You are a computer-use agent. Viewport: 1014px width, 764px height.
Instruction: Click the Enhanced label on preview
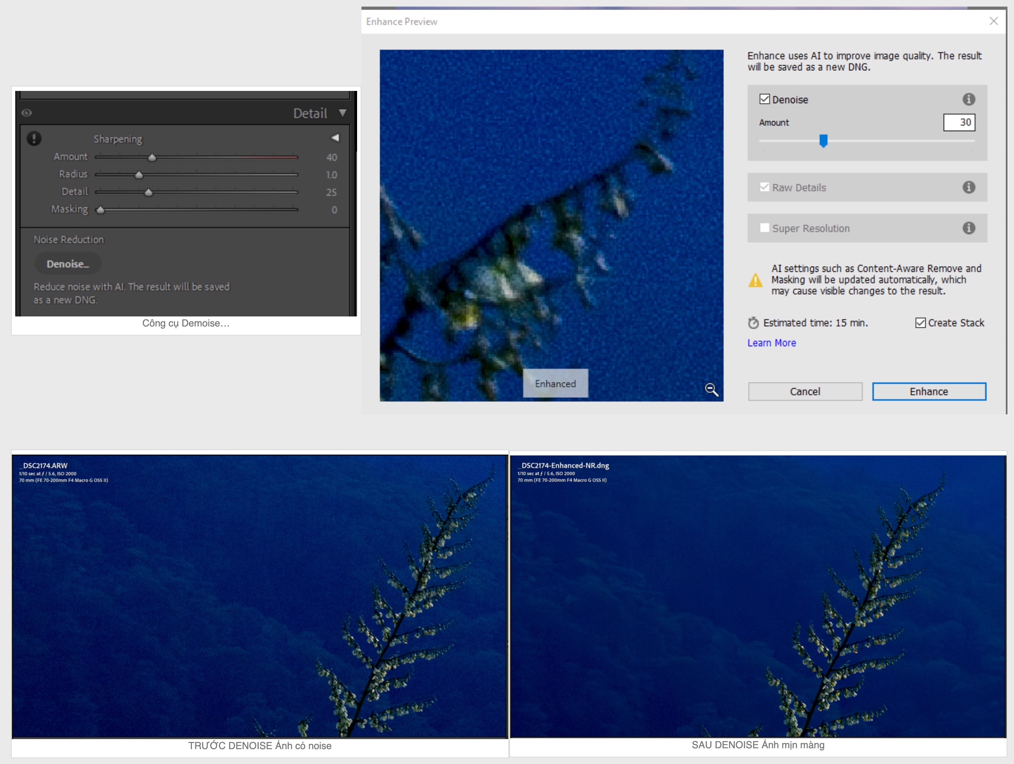pos(555,384)
